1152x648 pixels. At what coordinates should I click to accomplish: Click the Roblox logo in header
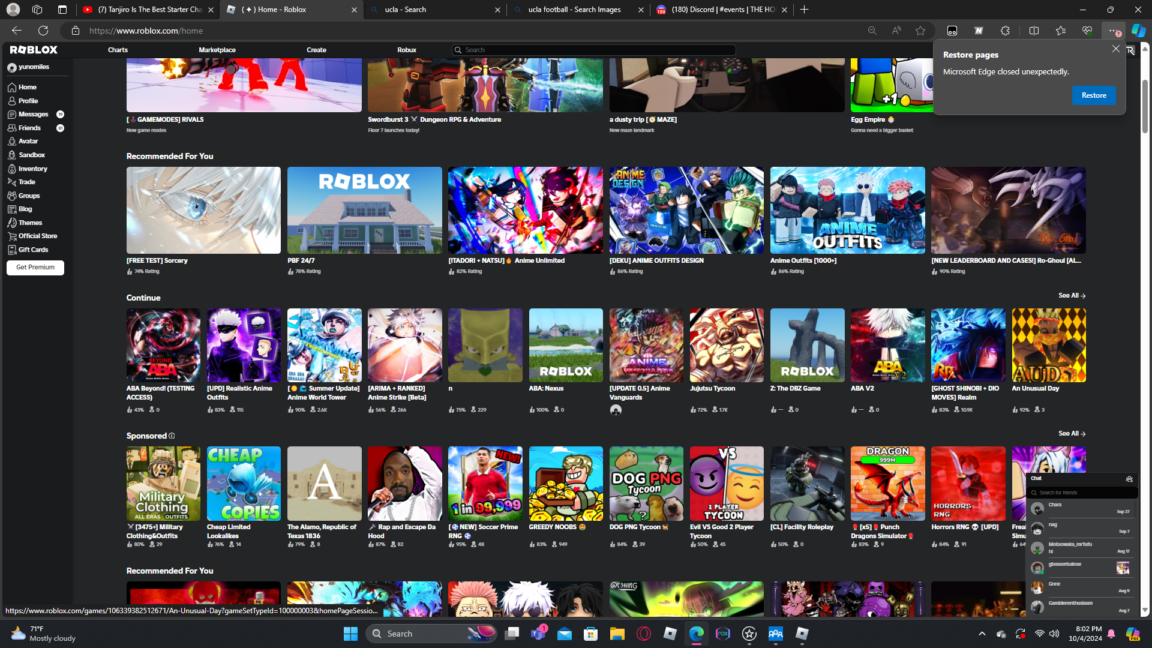(x=34, y=50)
